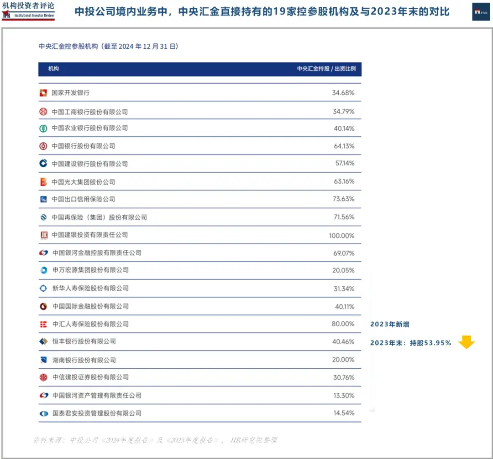The image size is (493, 459).
Task: Click the 中汇人寿保险 logo icon
Action: [x=43, y=325]
